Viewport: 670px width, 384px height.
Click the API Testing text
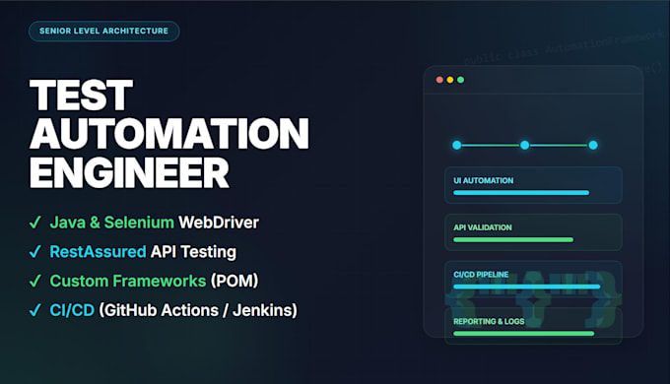pyautogui.click(x=193, y=252)
